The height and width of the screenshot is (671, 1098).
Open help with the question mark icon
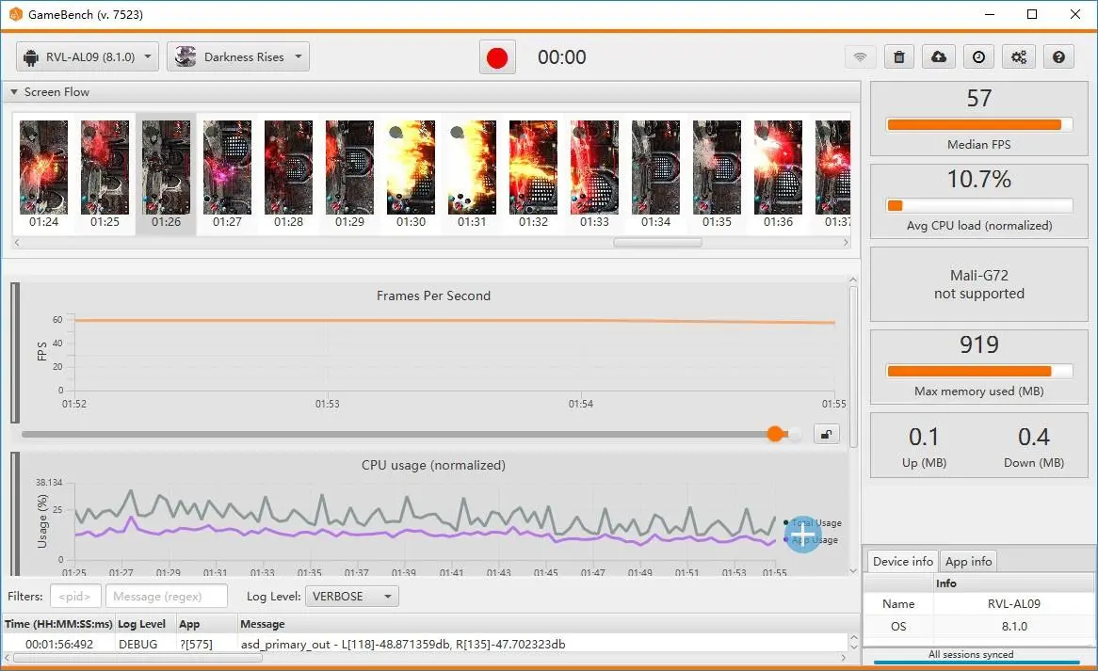(1058, 57)
